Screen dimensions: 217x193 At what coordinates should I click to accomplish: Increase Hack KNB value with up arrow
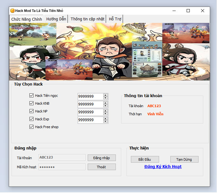point(106,103)
